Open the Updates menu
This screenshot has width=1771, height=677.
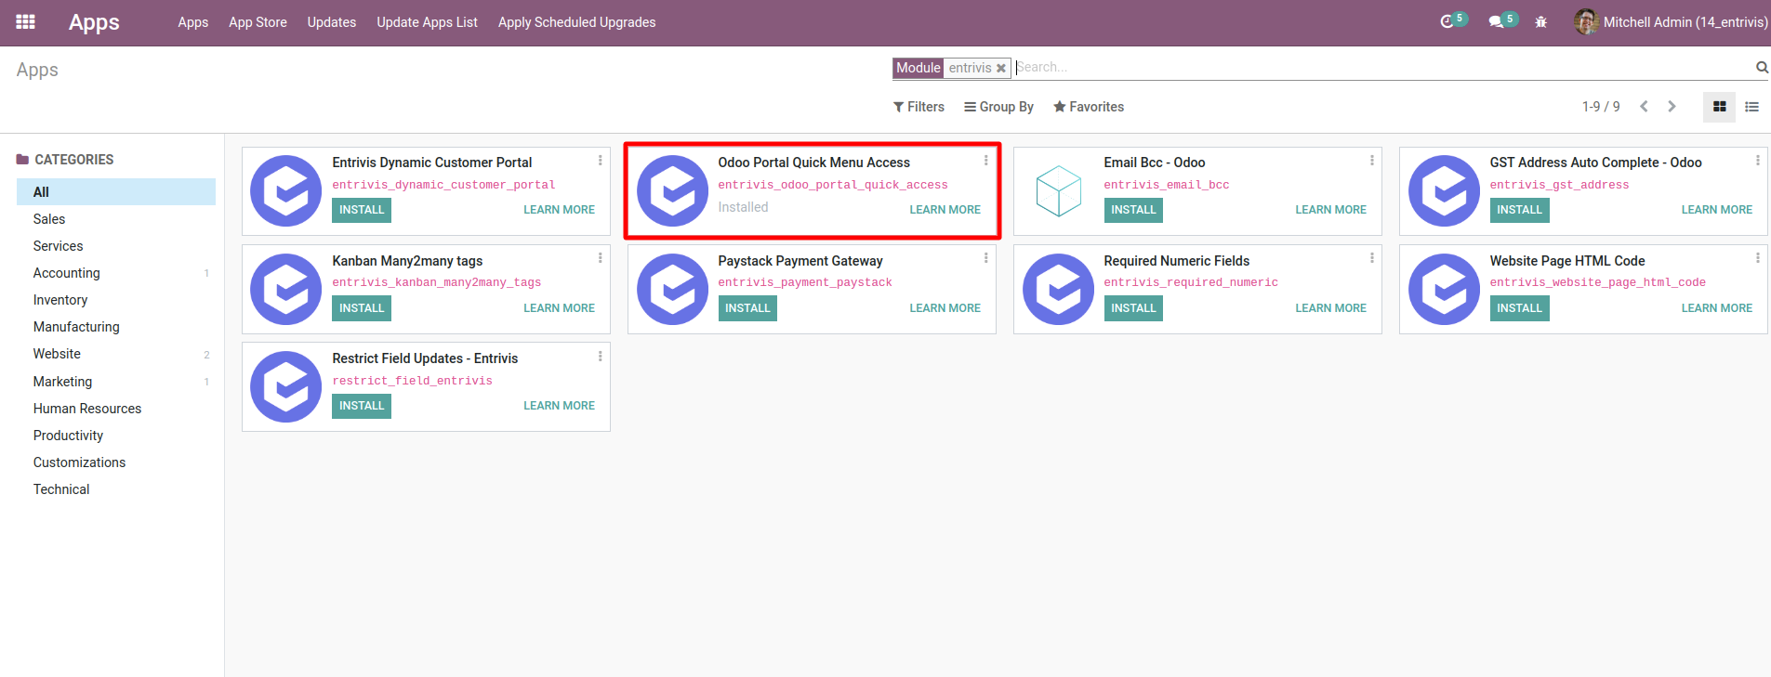[x=332, y=22]
